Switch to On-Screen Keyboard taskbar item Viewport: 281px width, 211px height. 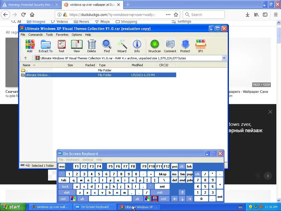(95, 207)
